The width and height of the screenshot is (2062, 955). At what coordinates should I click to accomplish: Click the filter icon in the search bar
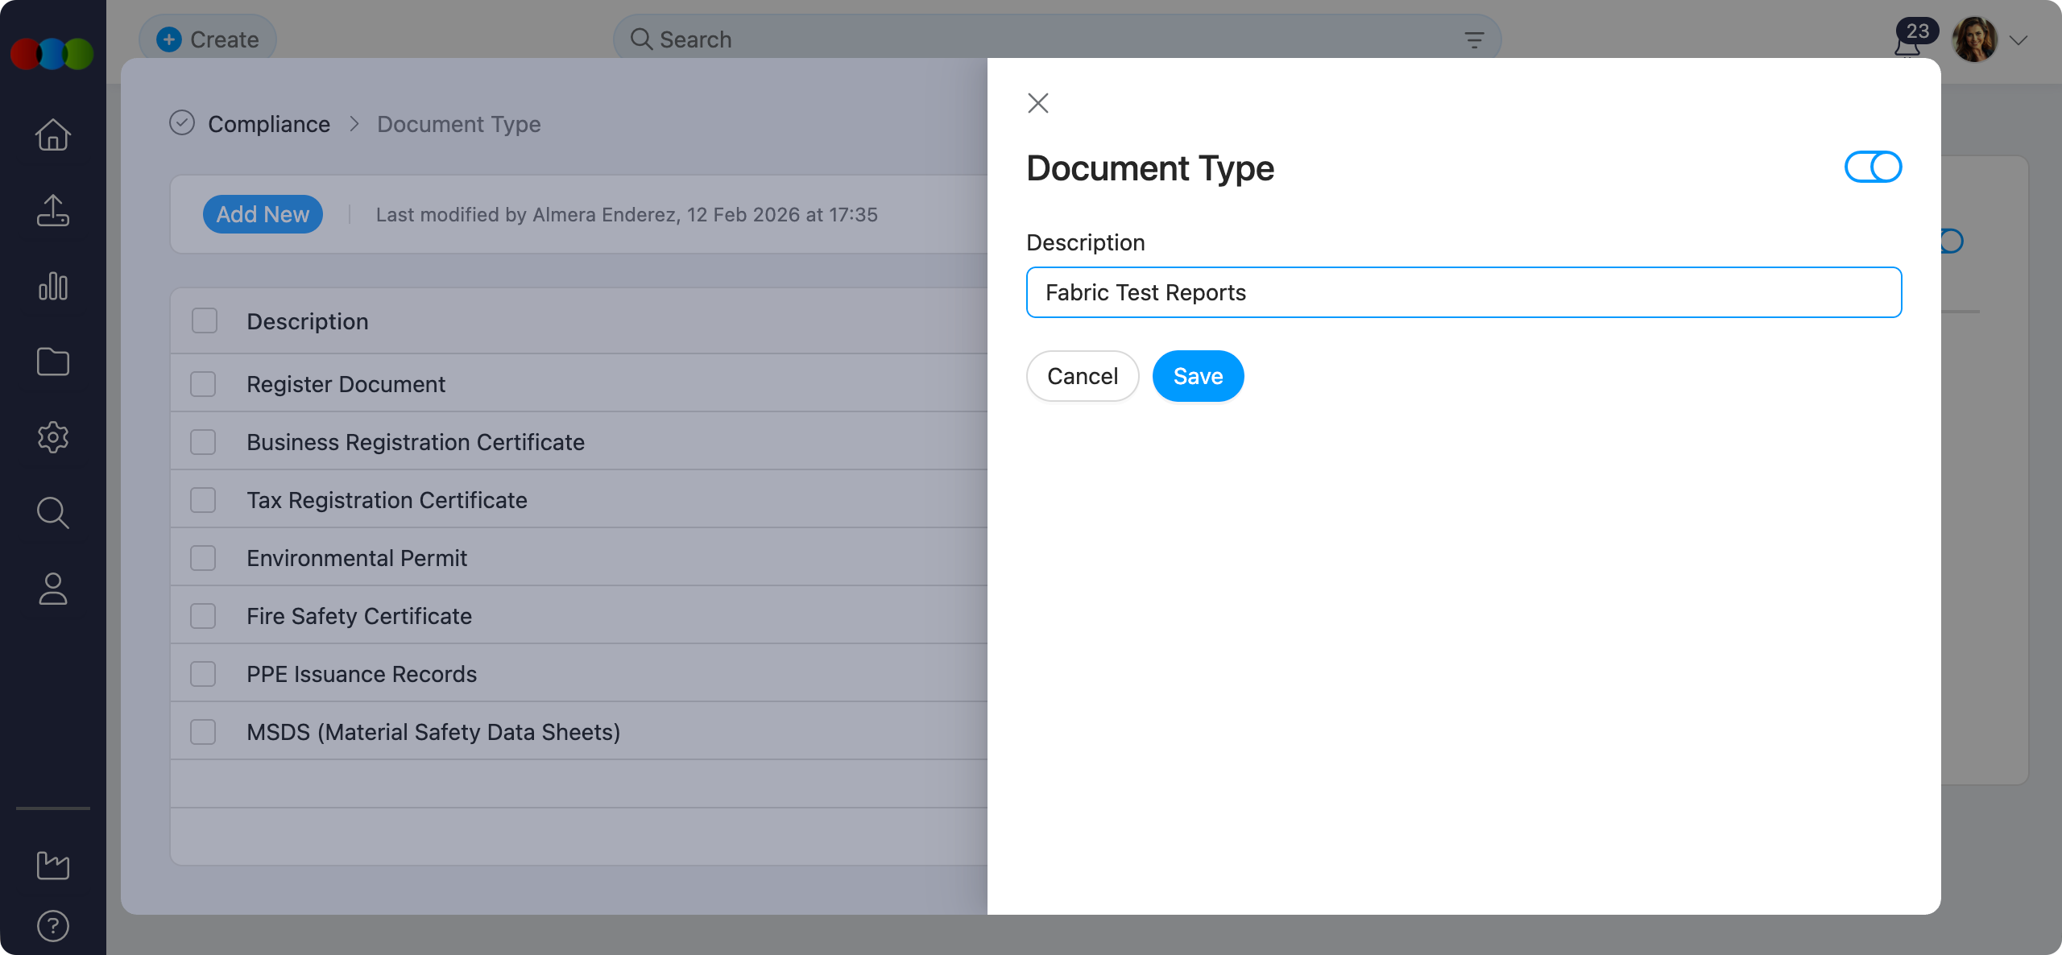(x=1474, y=39)
